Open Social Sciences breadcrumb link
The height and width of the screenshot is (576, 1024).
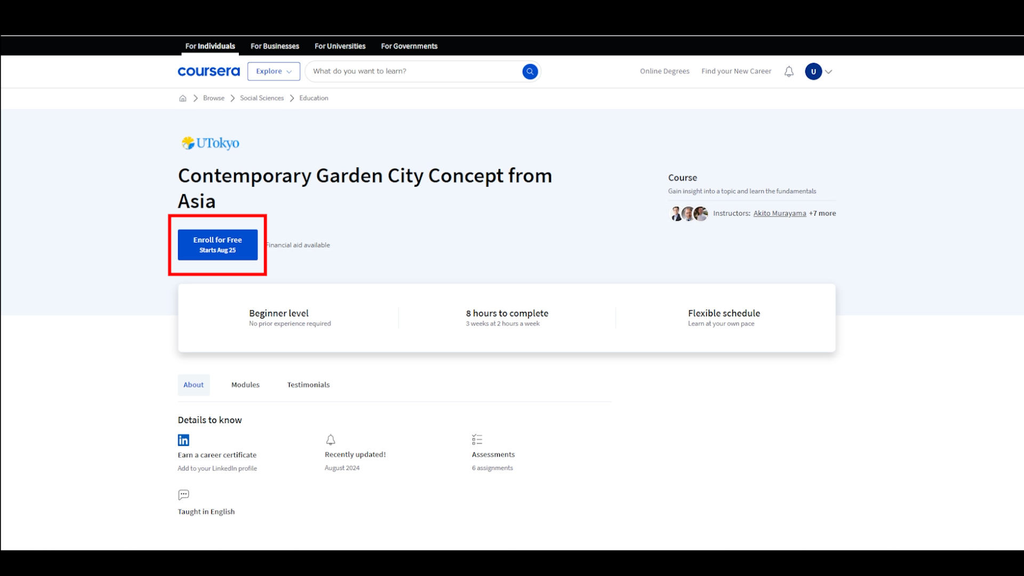click(262, 98)
